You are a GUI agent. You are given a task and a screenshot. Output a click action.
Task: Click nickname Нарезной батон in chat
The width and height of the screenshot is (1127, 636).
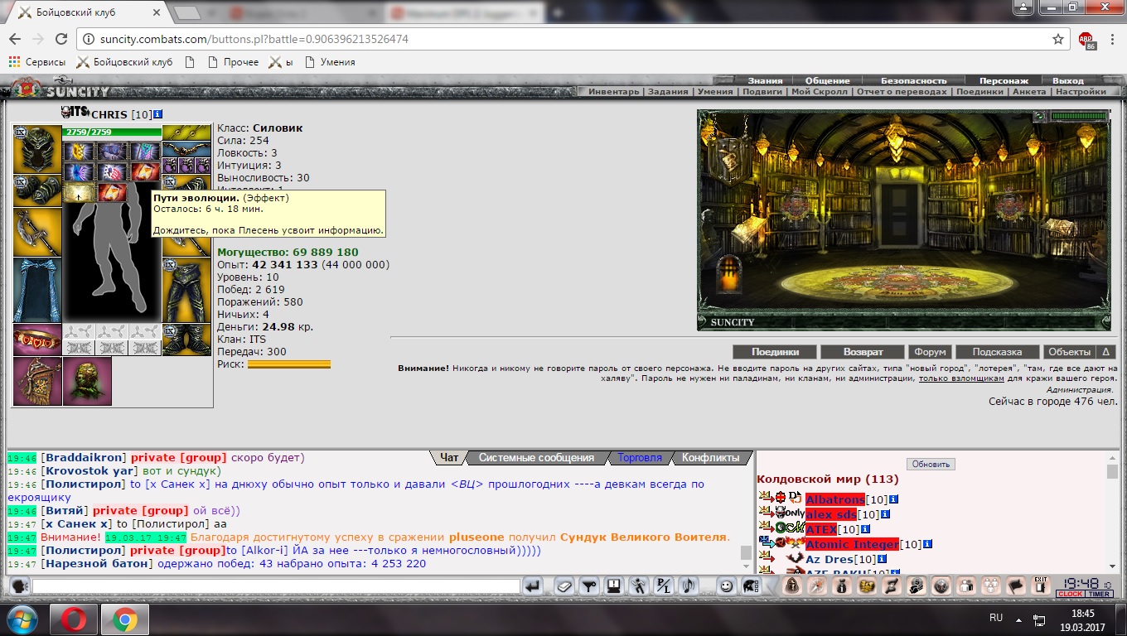[x=97, y=564]
